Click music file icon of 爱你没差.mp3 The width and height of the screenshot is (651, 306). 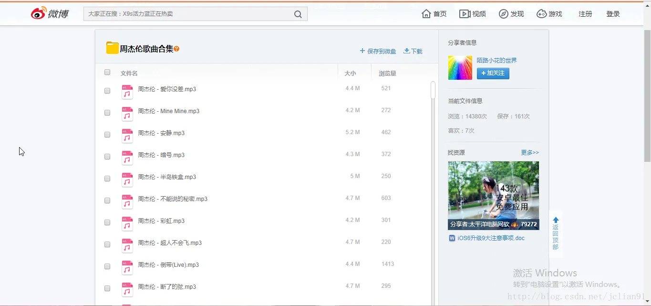[127, 92]
